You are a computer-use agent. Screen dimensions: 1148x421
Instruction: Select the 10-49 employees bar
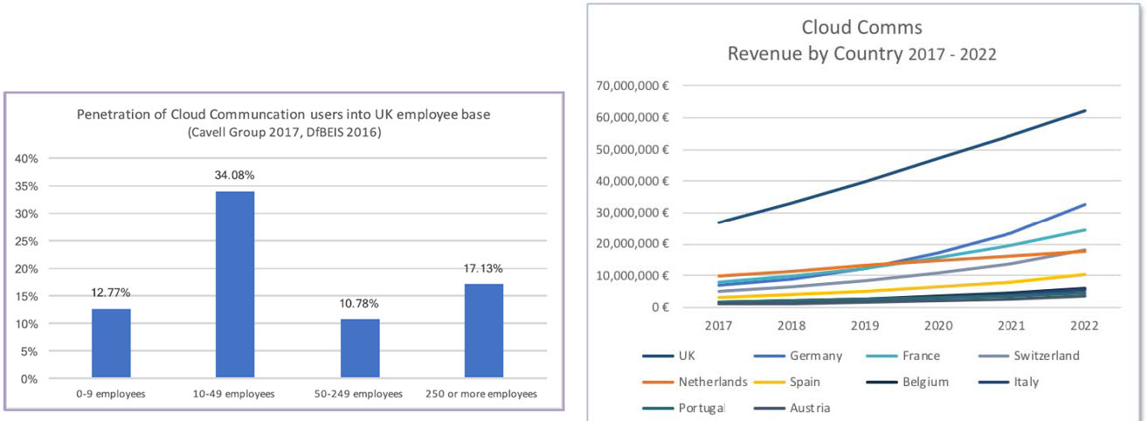(235, 286)
